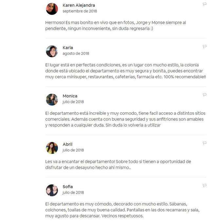Image resolution: width=223 pixels, height=223 pixels.
Task: Open Monica's avatar
Action: point(52,100)
